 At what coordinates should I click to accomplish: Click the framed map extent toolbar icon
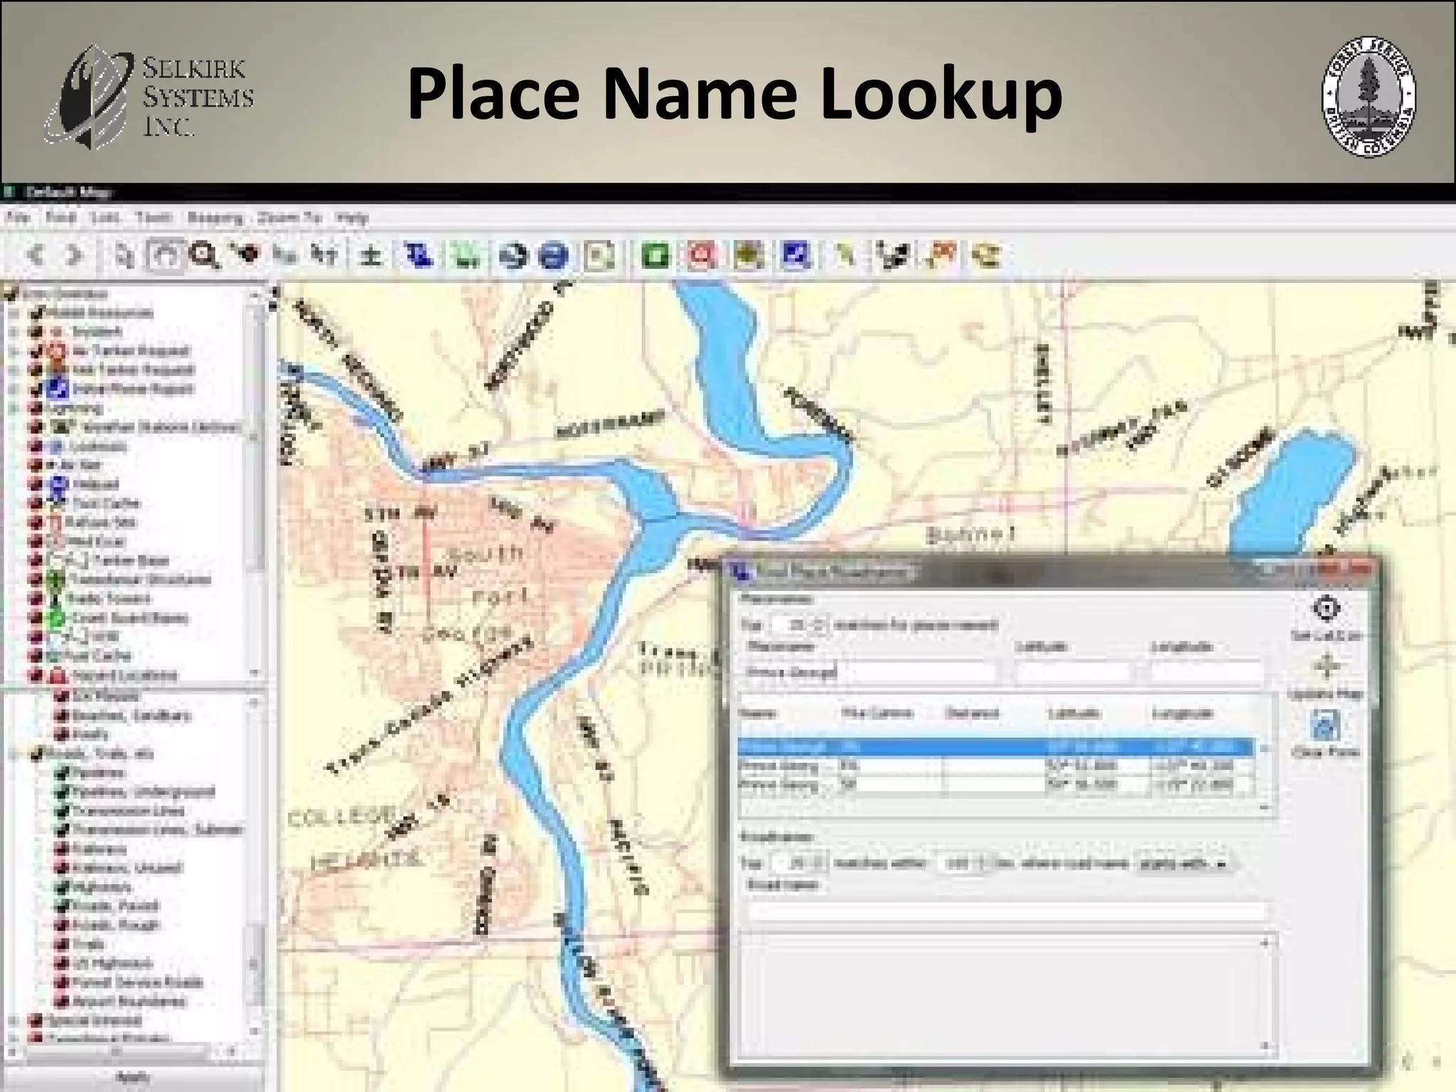599,255
